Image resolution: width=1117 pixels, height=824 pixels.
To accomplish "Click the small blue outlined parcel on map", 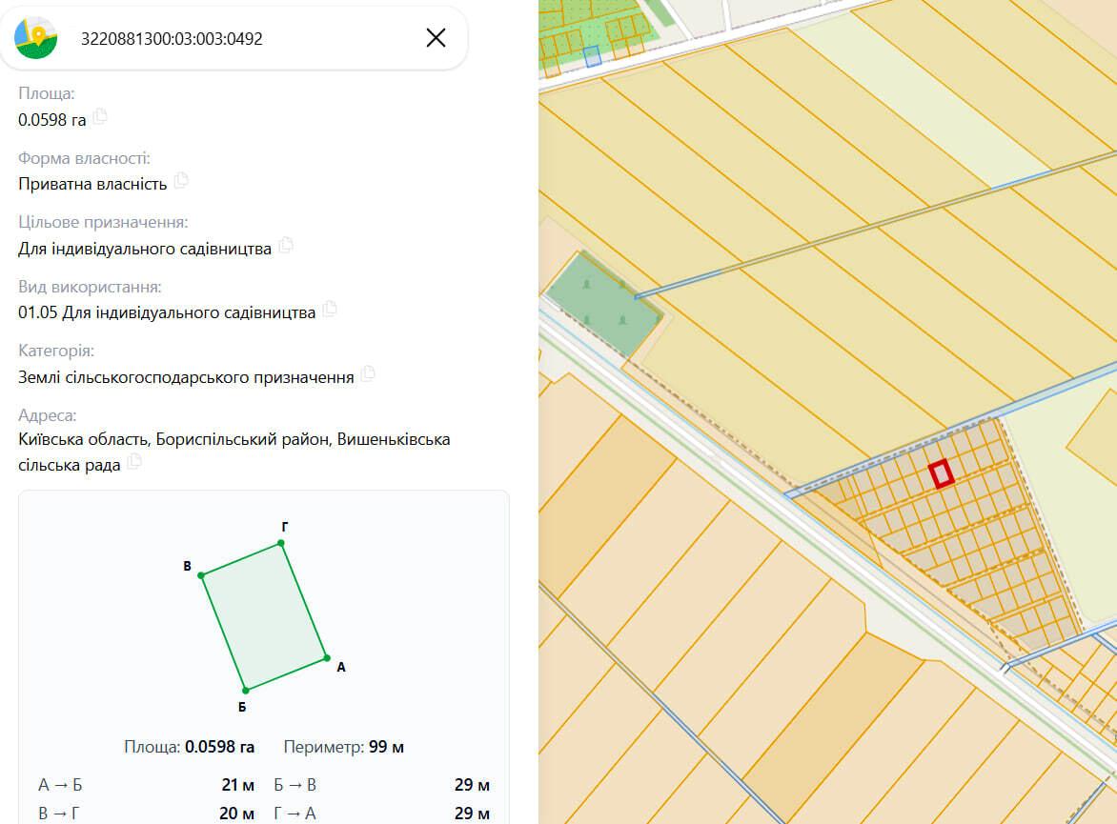I will coord(592,56).
